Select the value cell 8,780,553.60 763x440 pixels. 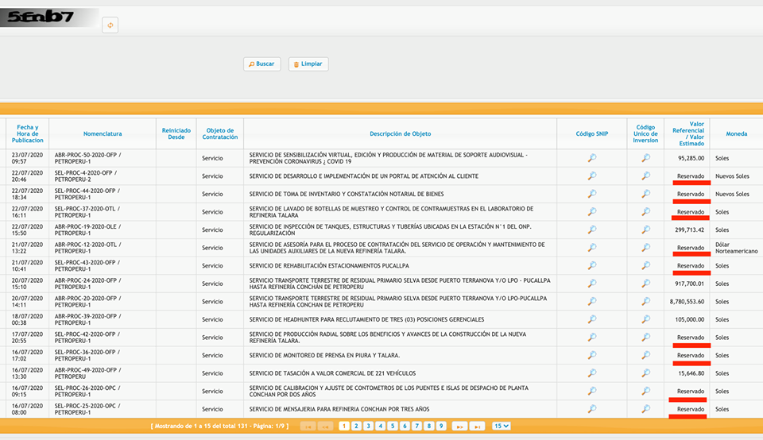point(687,302)
